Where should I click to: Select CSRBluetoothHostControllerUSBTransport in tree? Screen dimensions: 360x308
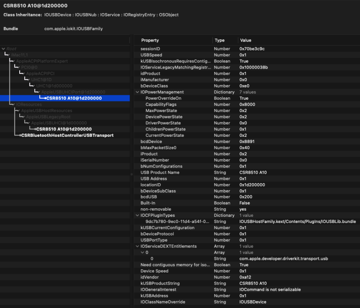[67, 135]
